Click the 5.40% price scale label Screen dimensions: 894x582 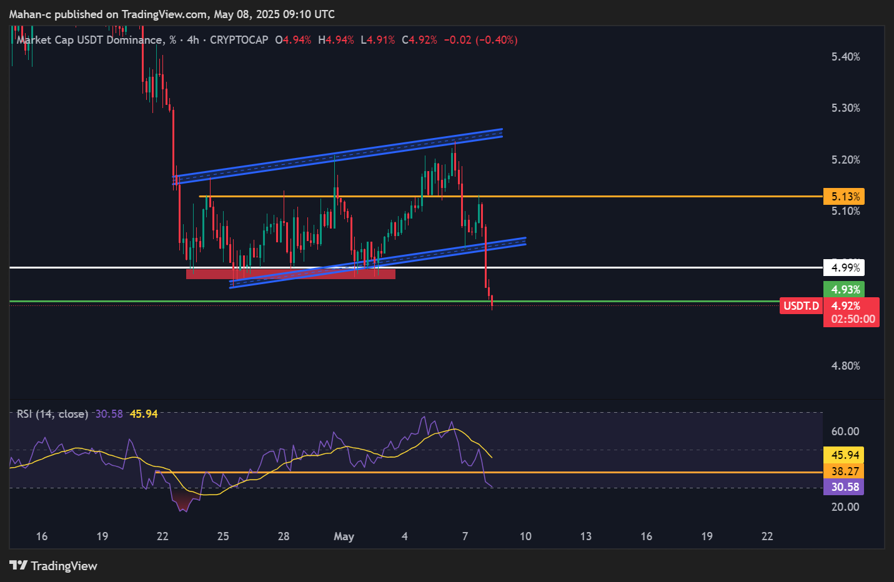(845, 57)
